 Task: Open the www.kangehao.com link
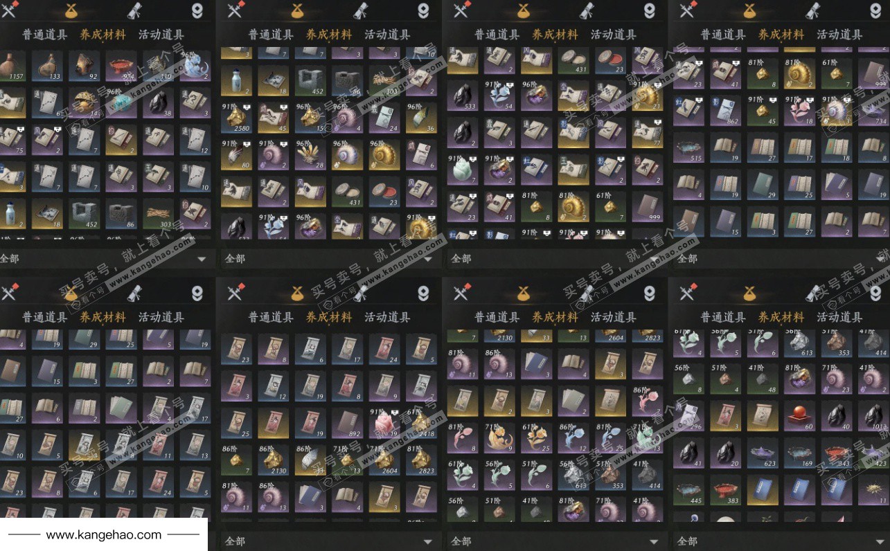coord(104,534)
